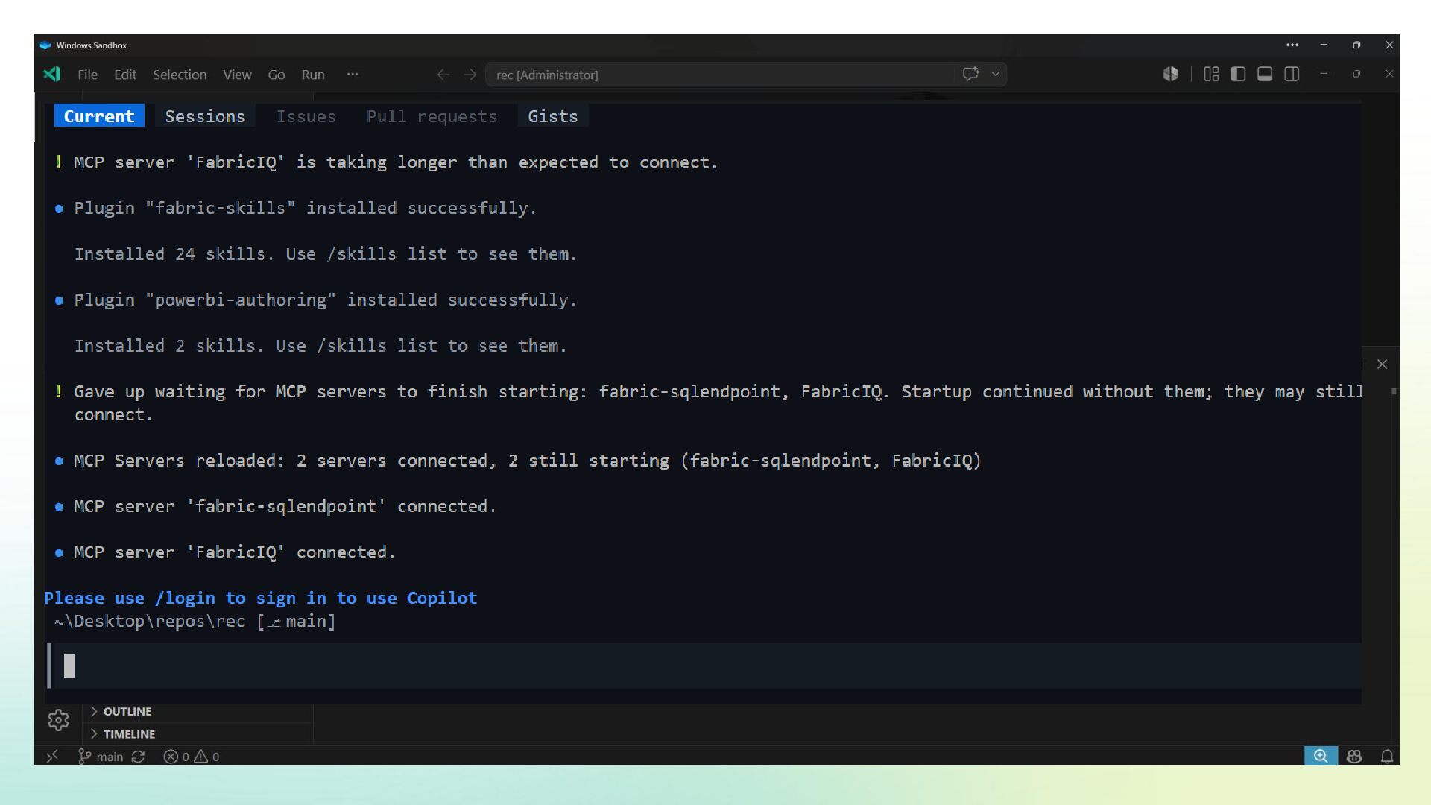This screenshot has width=1431, height=805.
Task: Click the Copilot prompt input field
Action: point(704,666)
